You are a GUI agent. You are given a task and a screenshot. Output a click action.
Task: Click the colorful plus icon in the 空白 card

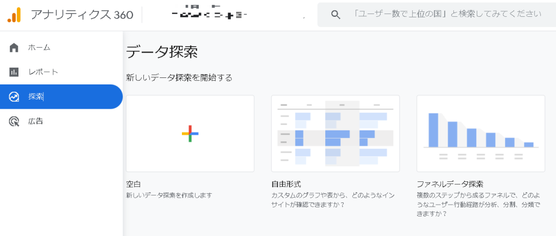pyautogui.click(x=190, y=134)
